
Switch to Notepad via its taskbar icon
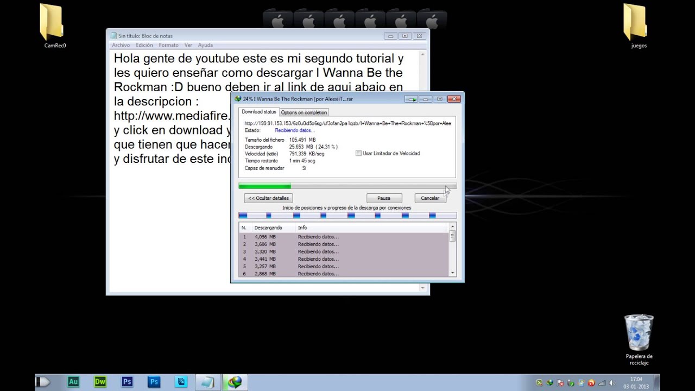tap(207, 382)
